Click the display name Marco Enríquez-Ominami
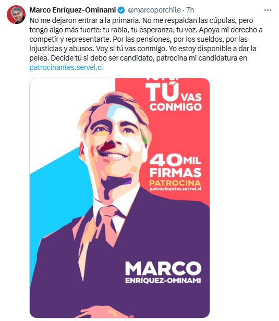 pyautogui.click(x=72, y=10)
